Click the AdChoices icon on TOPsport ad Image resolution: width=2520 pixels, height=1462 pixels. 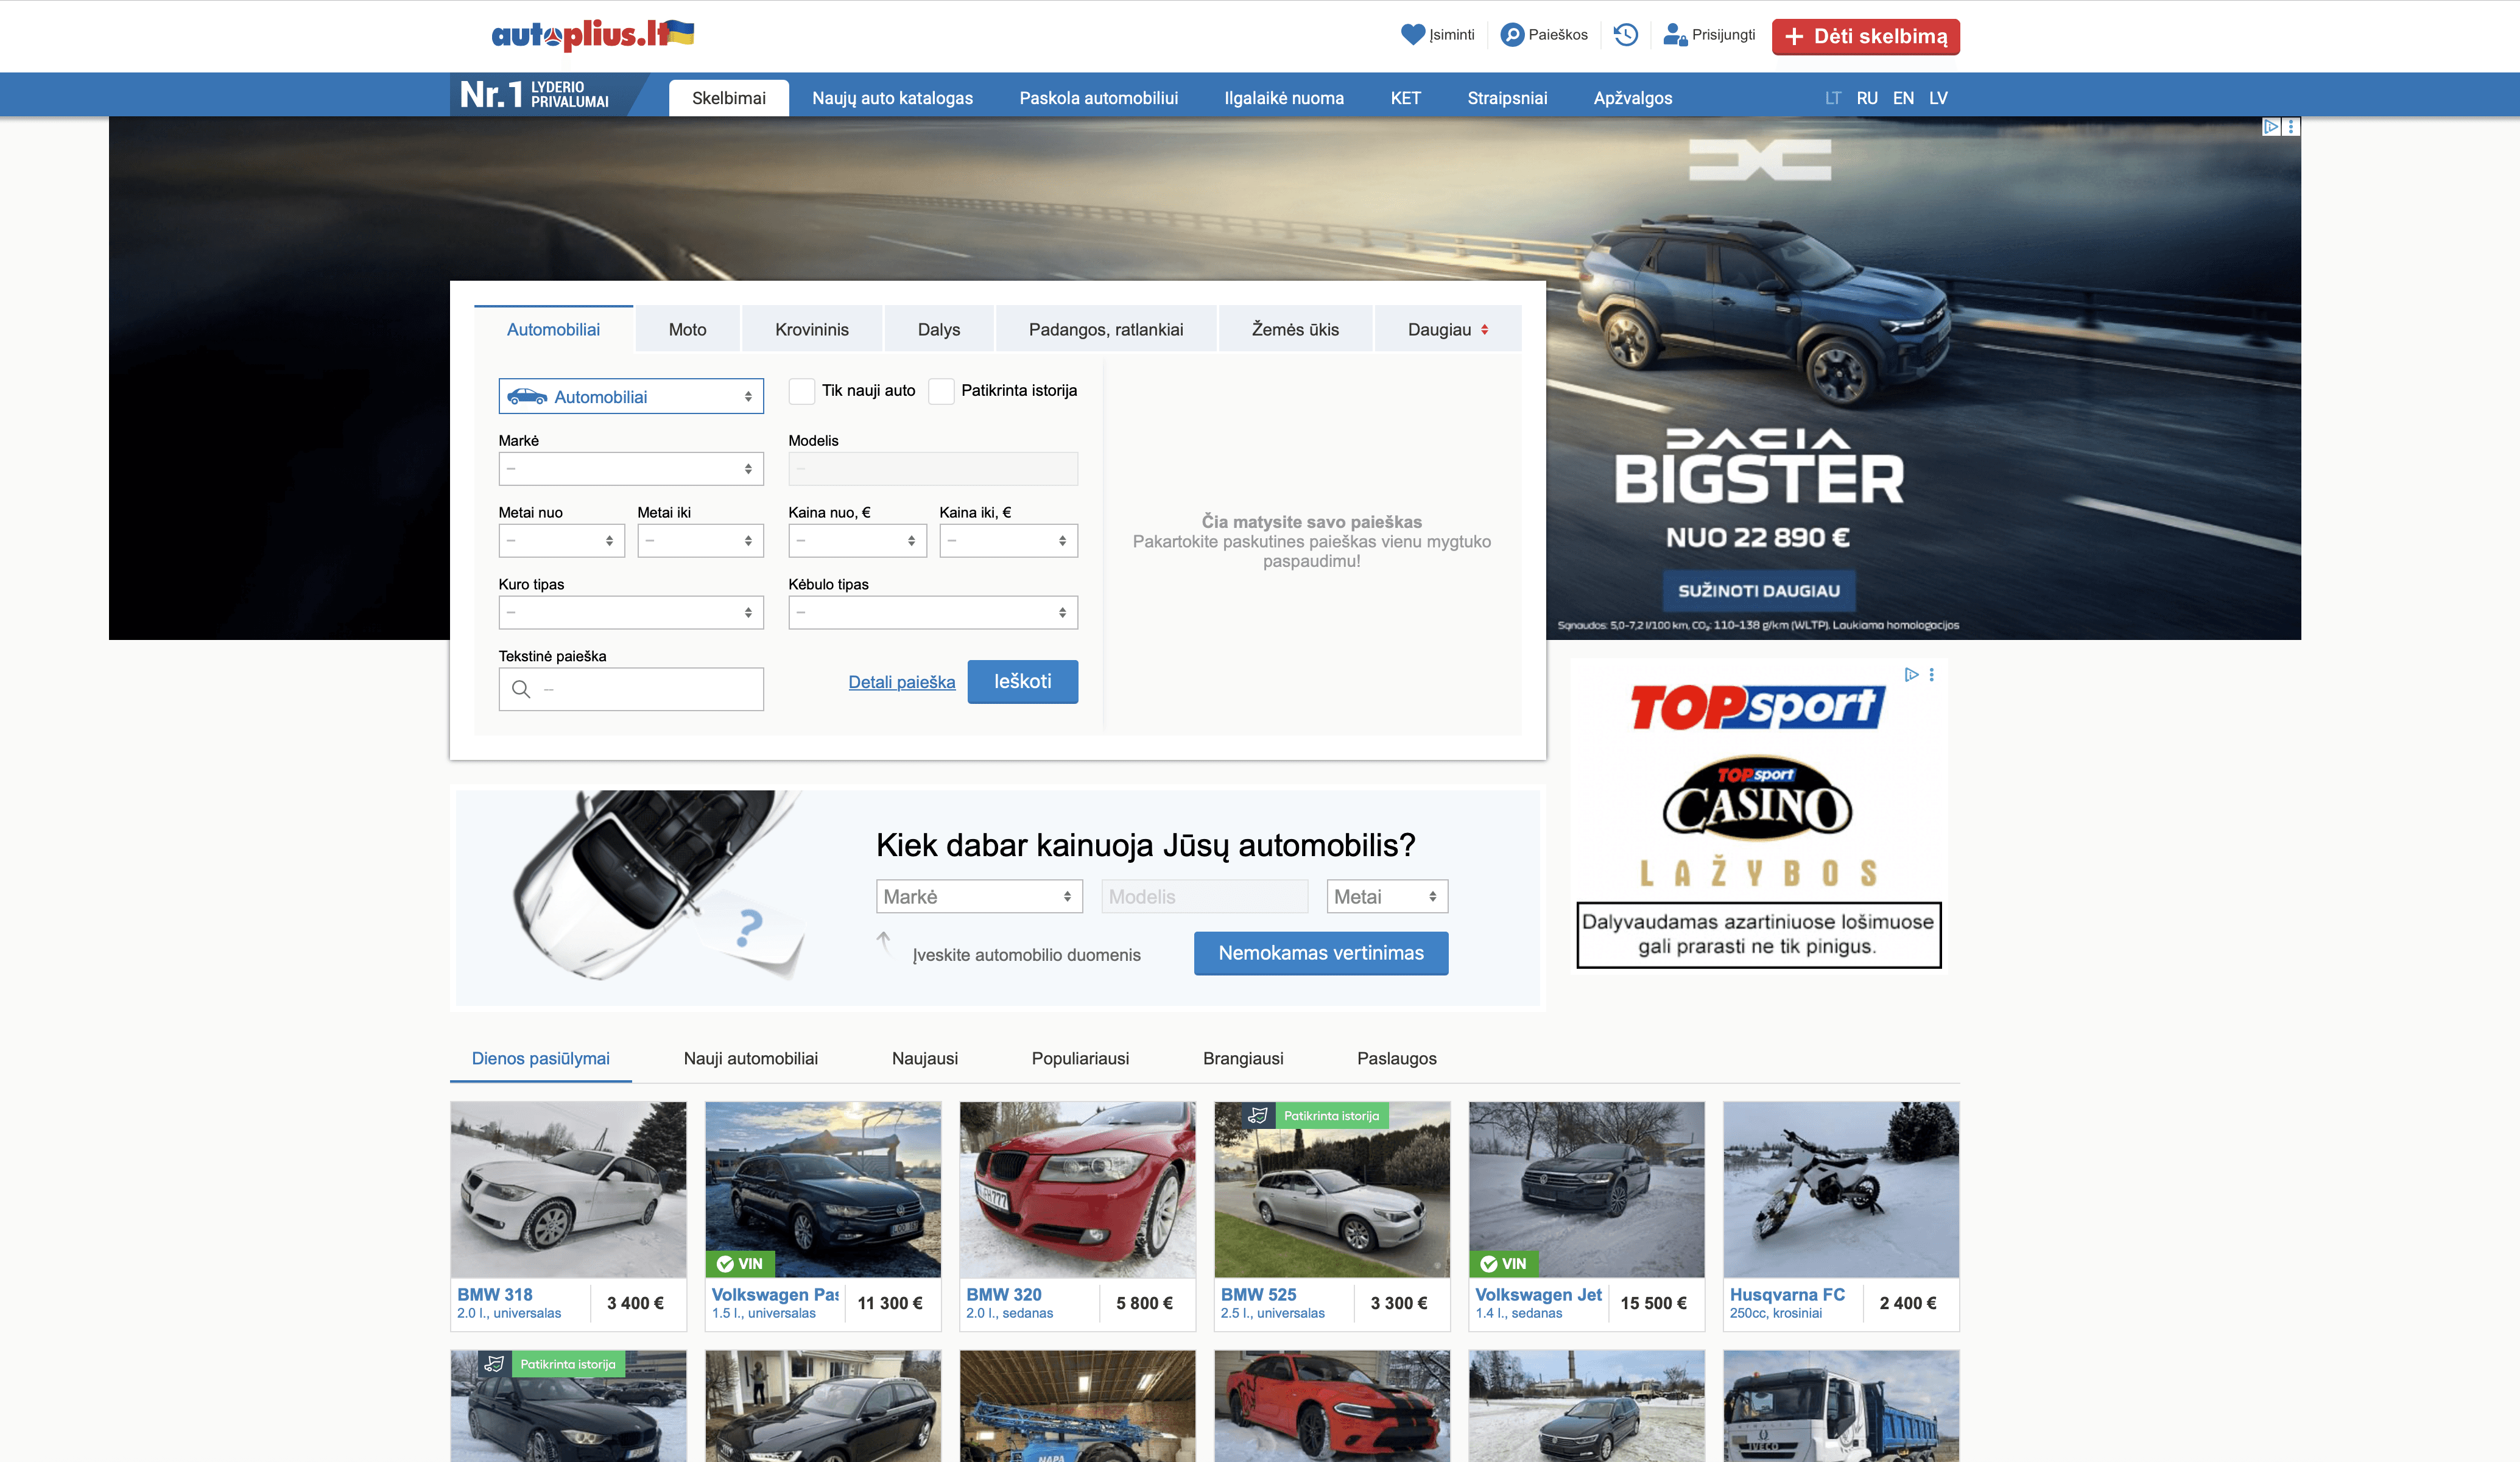pyautogui.click(x=1911, y=675)
